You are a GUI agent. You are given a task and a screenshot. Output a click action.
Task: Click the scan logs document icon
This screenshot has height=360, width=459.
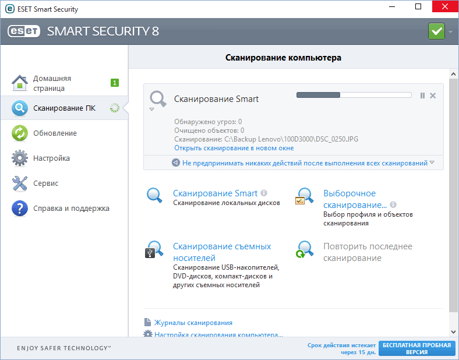tap(147, 322)
